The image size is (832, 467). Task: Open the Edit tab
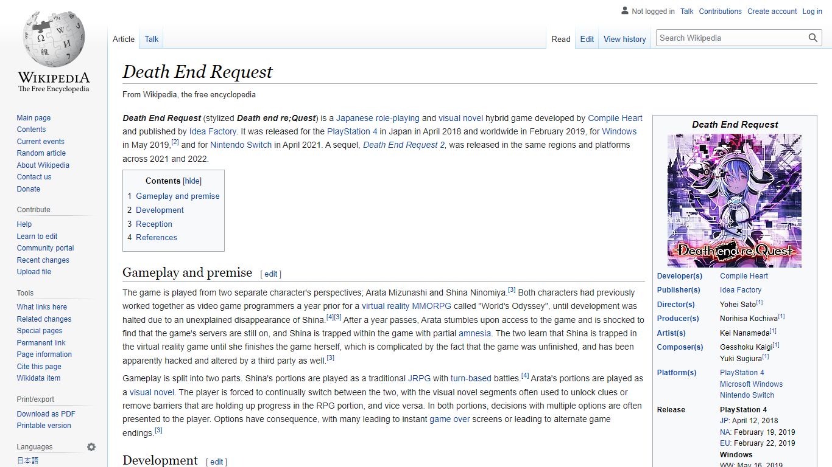tap(587, 39)
